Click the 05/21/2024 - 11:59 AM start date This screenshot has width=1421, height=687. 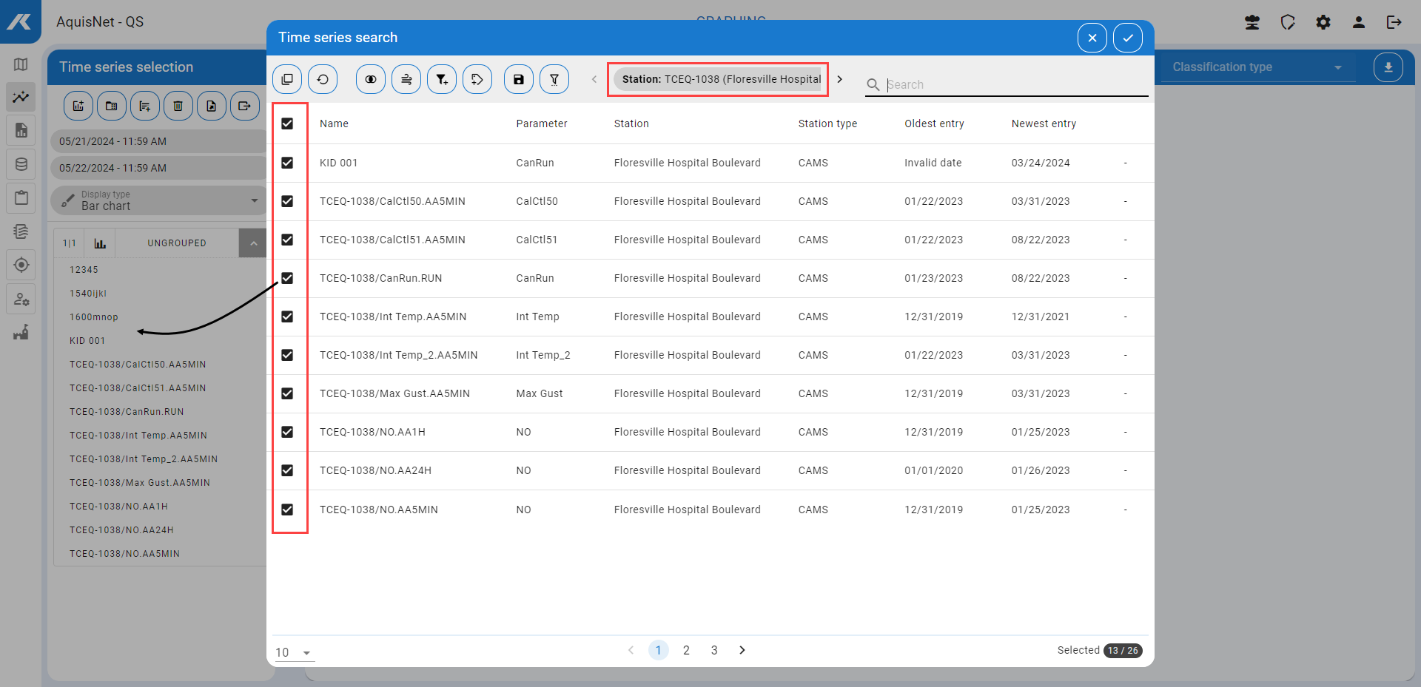click(x=158, y=141)
